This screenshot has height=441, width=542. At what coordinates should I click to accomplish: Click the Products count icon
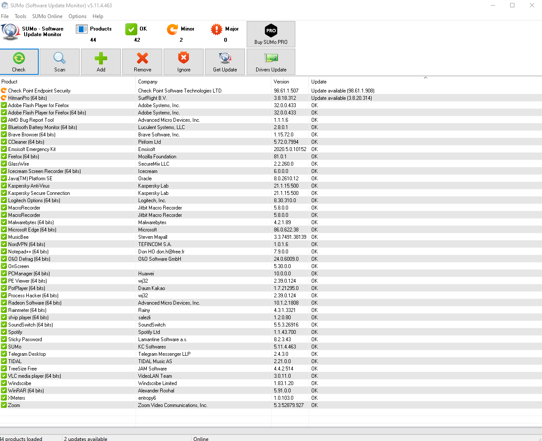(82, 29)
